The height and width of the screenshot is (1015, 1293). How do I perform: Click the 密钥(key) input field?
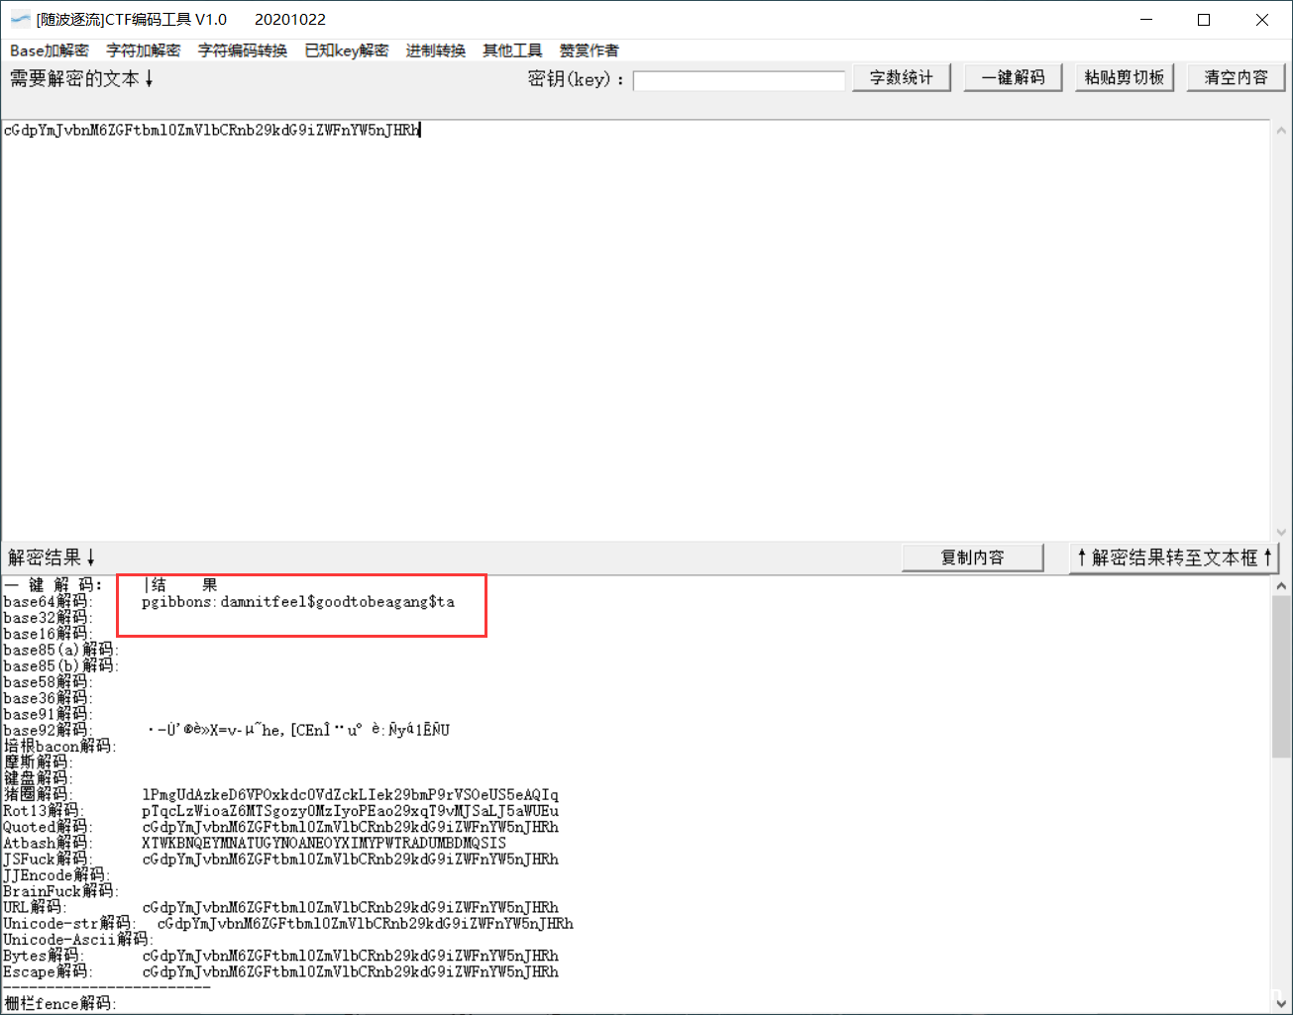[x=738, y=80]
